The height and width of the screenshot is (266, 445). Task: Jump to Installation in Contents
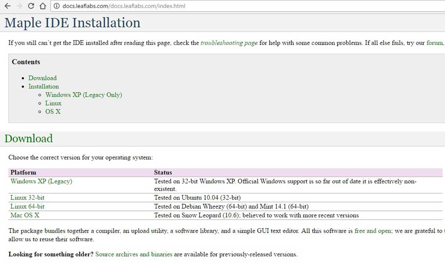click(44, 86)
